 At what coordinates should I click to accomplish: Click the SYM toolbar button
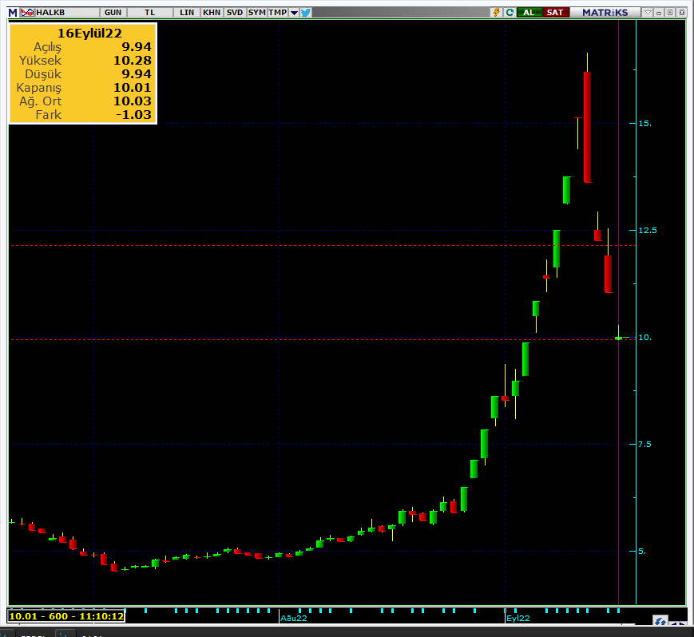[x=256, y=13]
